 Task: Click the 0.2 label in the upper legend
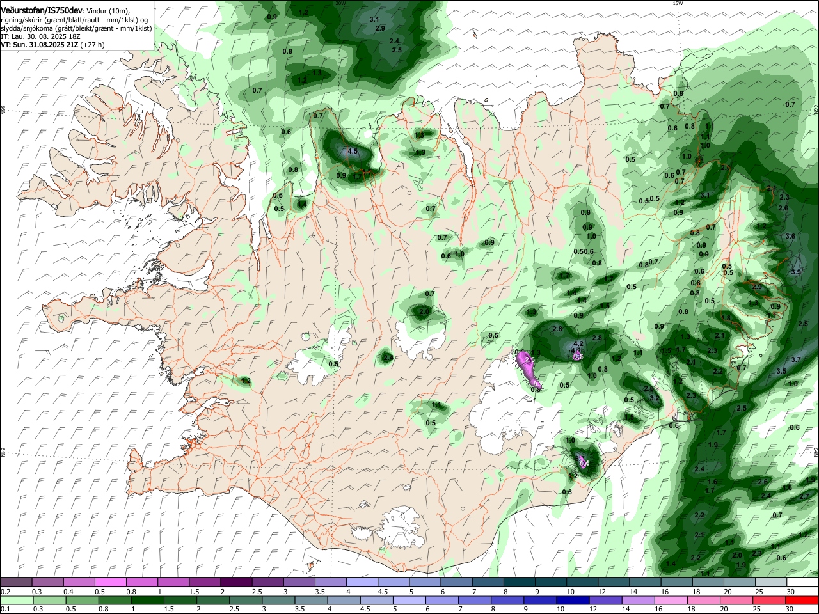point(6,592)
